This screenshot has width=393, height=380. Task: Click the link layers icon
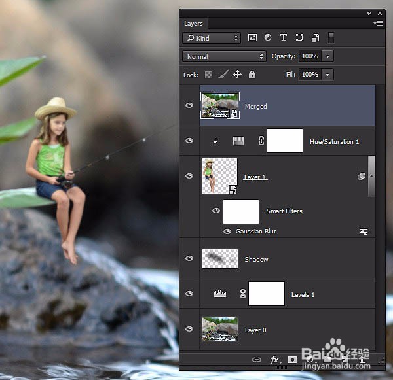point(256,360)
